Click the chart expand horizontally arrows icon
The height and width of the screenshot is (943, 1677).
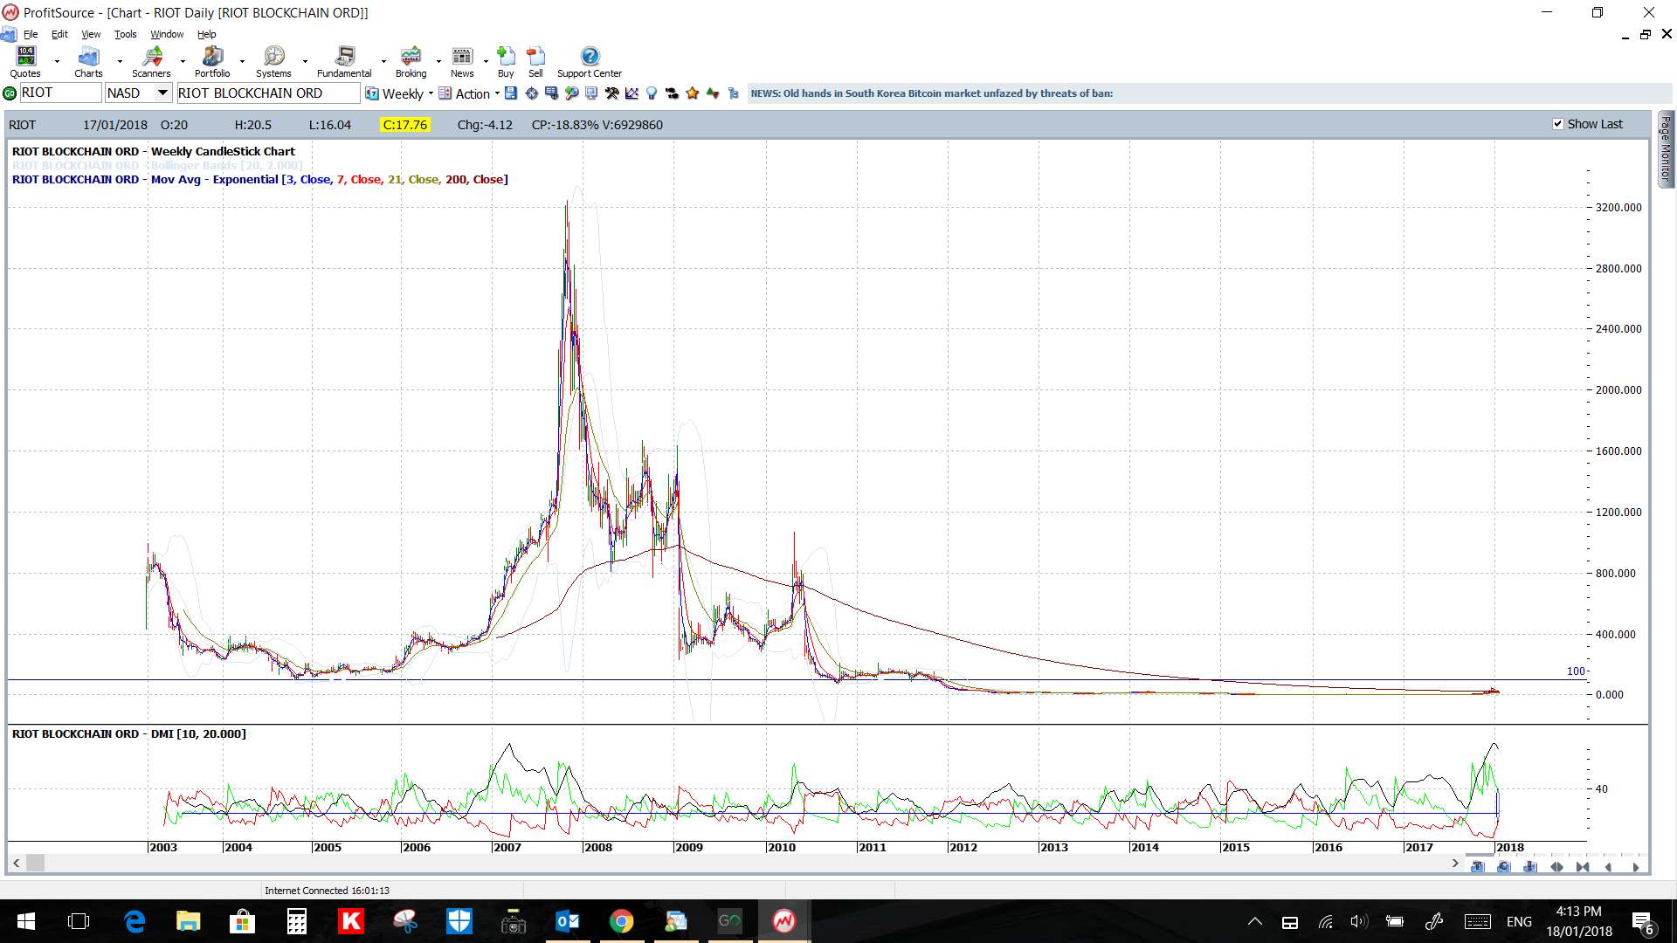pyautogui.click(x=1556, y=867)
